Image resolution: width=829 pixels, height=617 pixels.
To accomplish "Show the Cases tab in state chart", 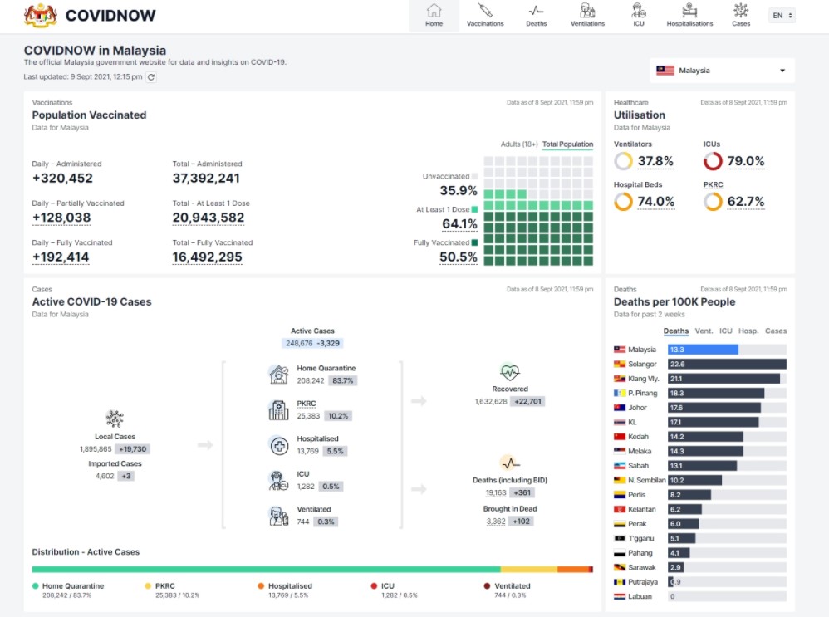I will 776,331.
